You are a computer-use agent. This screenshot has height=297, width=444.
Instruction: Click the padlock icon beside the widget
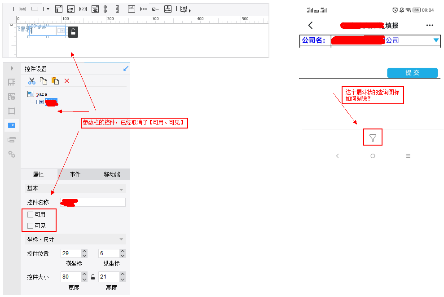tap(73, 32)
